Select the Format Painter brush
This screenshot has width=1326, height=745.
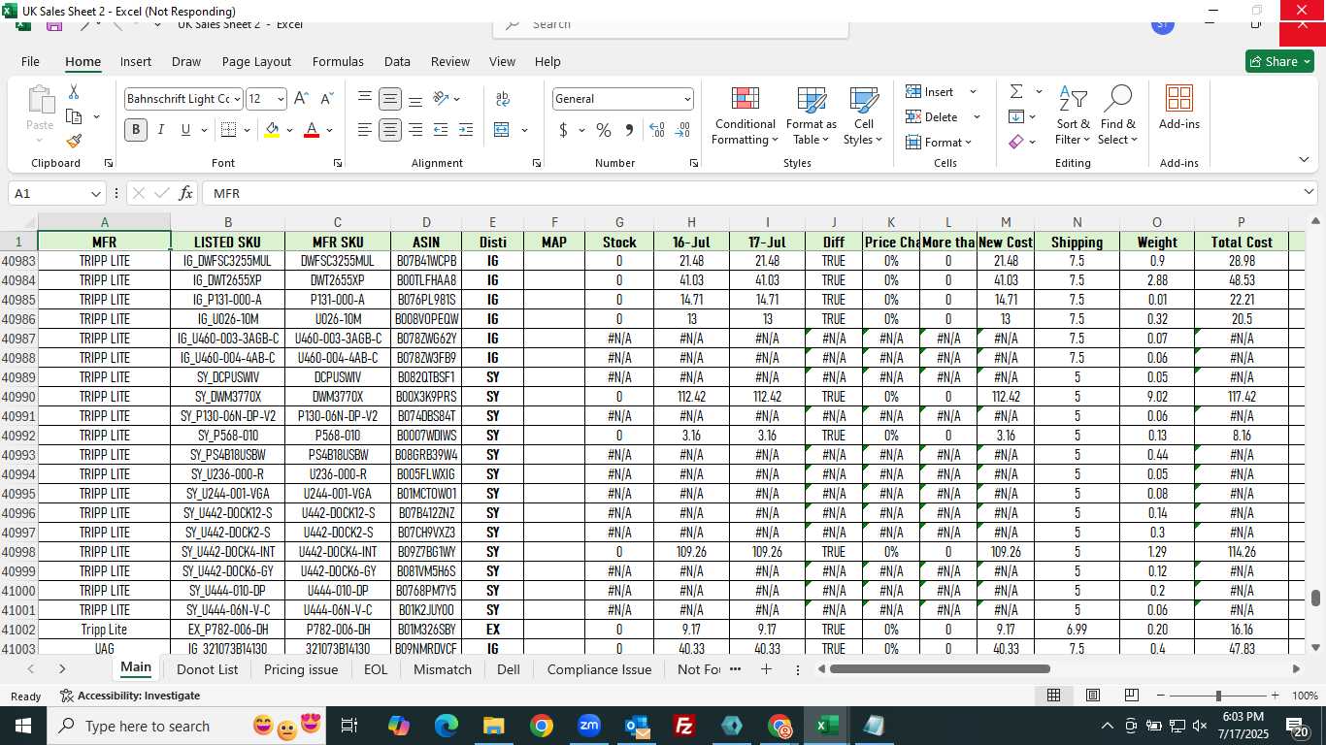(74, 141)
